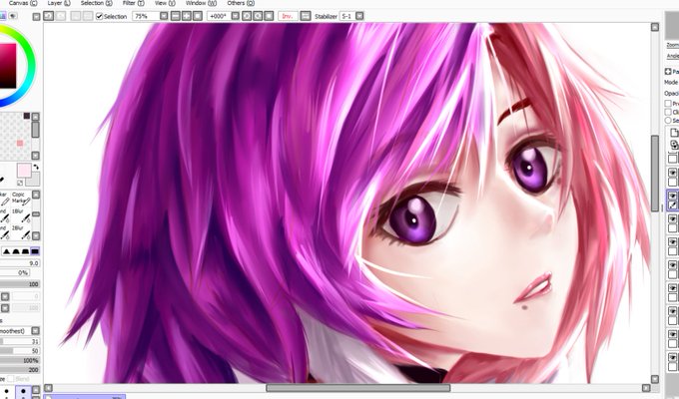Pick a shade in the color square
The image size is (679, 399).
8,65
